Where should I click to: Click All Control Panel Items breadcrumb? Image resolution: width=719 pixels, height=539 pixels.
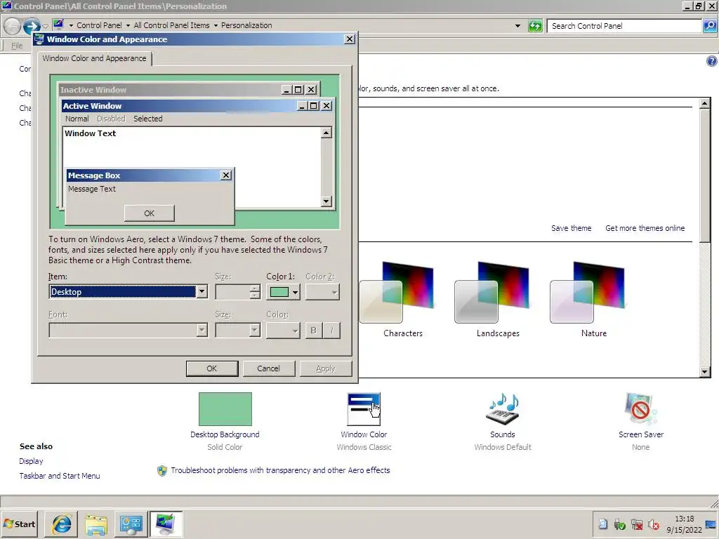click(171, 26)
